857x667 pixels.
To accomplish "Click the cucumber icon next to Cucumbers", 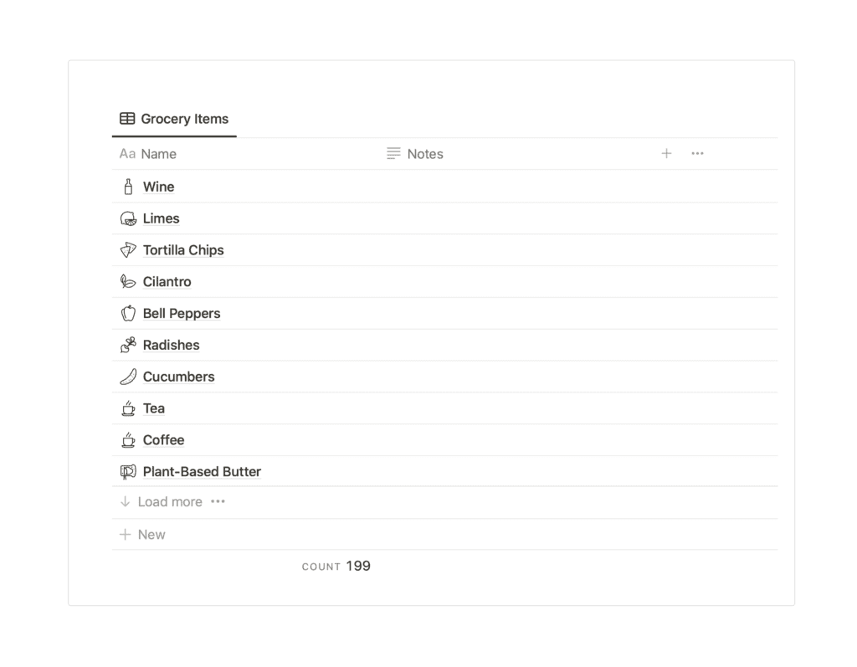I will pos(128,377).
